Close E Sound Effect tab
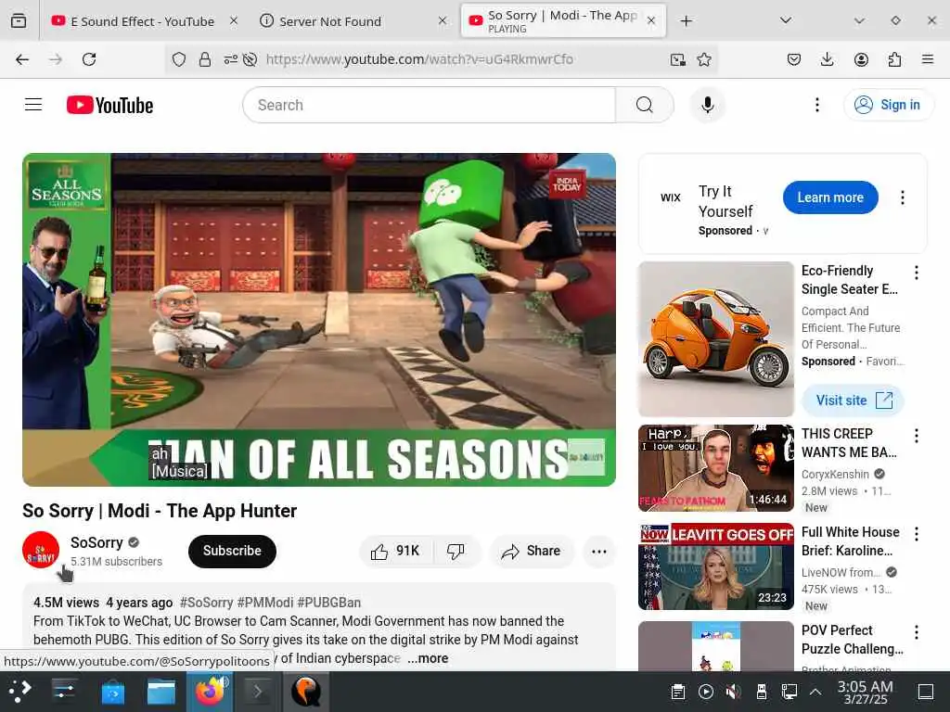Screen dimensions: 950x712 point(234,21)
